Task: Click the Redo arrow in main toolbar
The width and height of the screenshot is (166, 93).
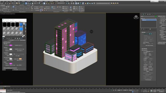Action: pos(3,3)
